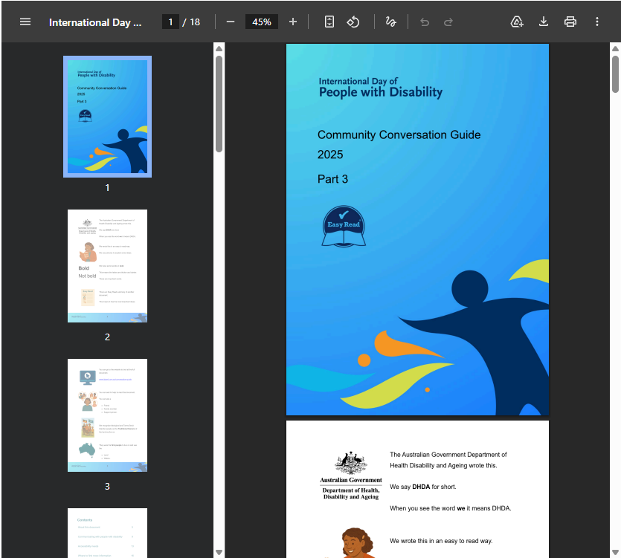
Task: Click the Undo arrow icon
Action: click(x=425, y=22)
